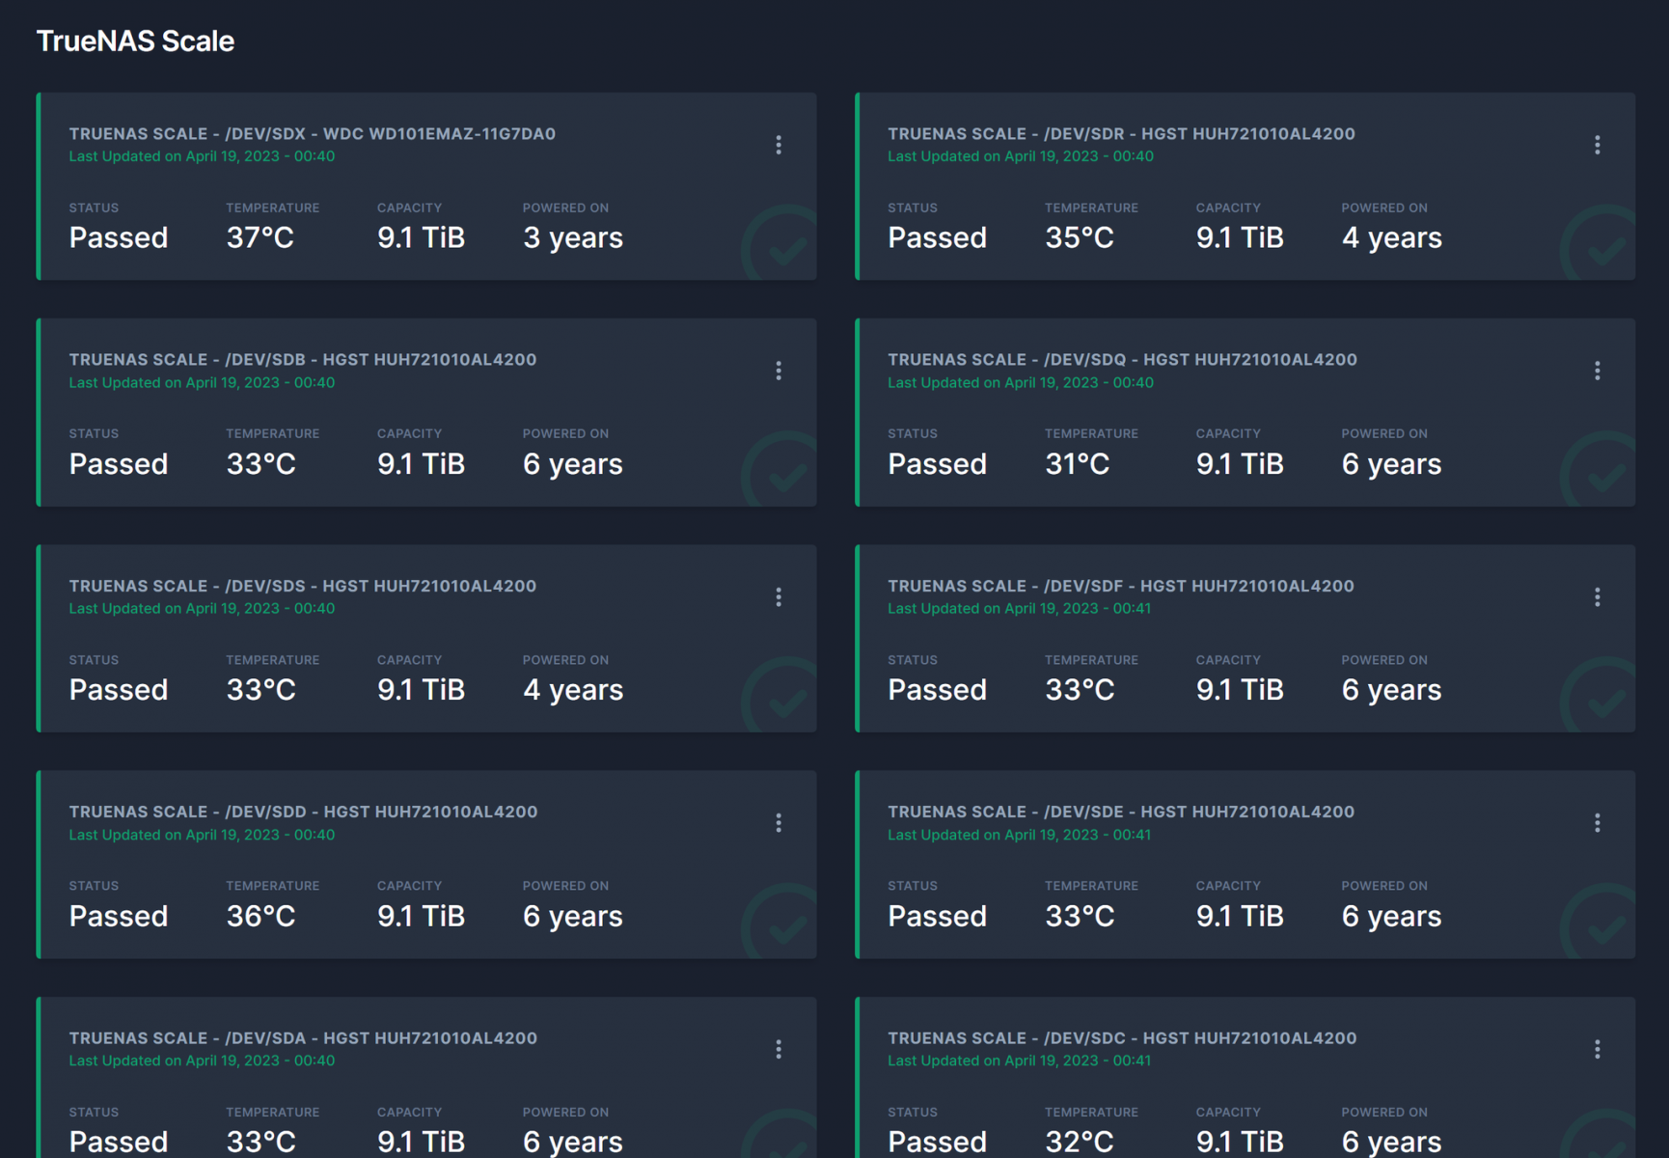Open the /dev/sdq HGST device title

[1122, 360]
